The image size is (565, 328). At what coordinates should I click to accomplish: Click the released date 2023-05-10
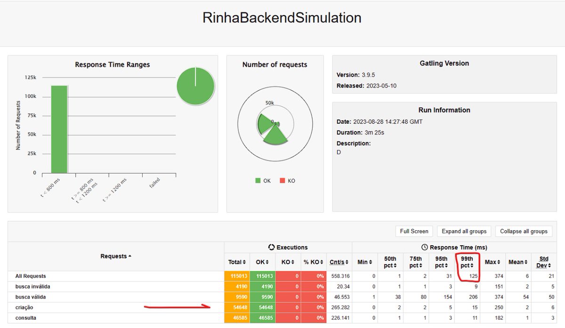pos(382,86)
